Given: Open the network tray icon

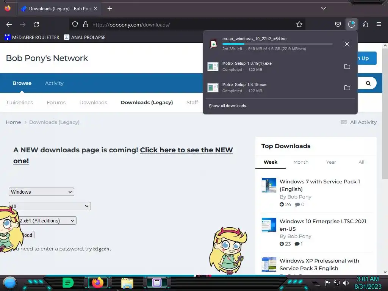Looking at the screenshot, I should (x=337, y=283).
